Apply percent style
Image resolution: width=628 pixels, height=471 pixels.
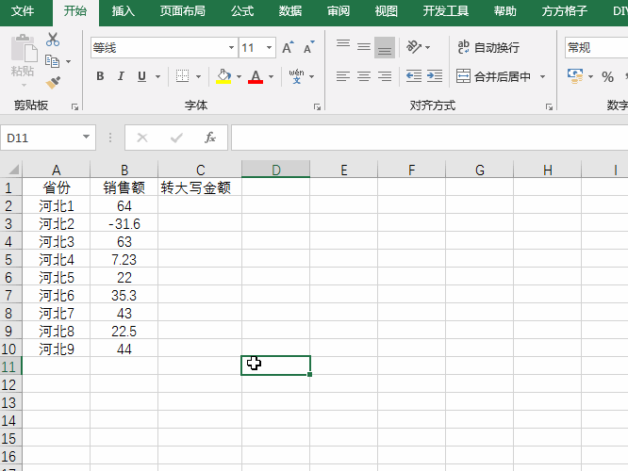607,77
